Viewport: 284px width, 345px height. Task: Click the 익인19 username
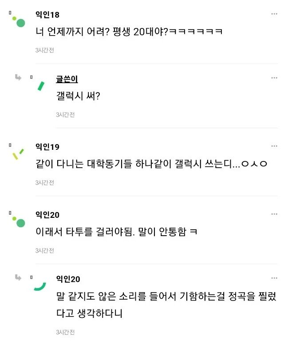tap(47, 147)
